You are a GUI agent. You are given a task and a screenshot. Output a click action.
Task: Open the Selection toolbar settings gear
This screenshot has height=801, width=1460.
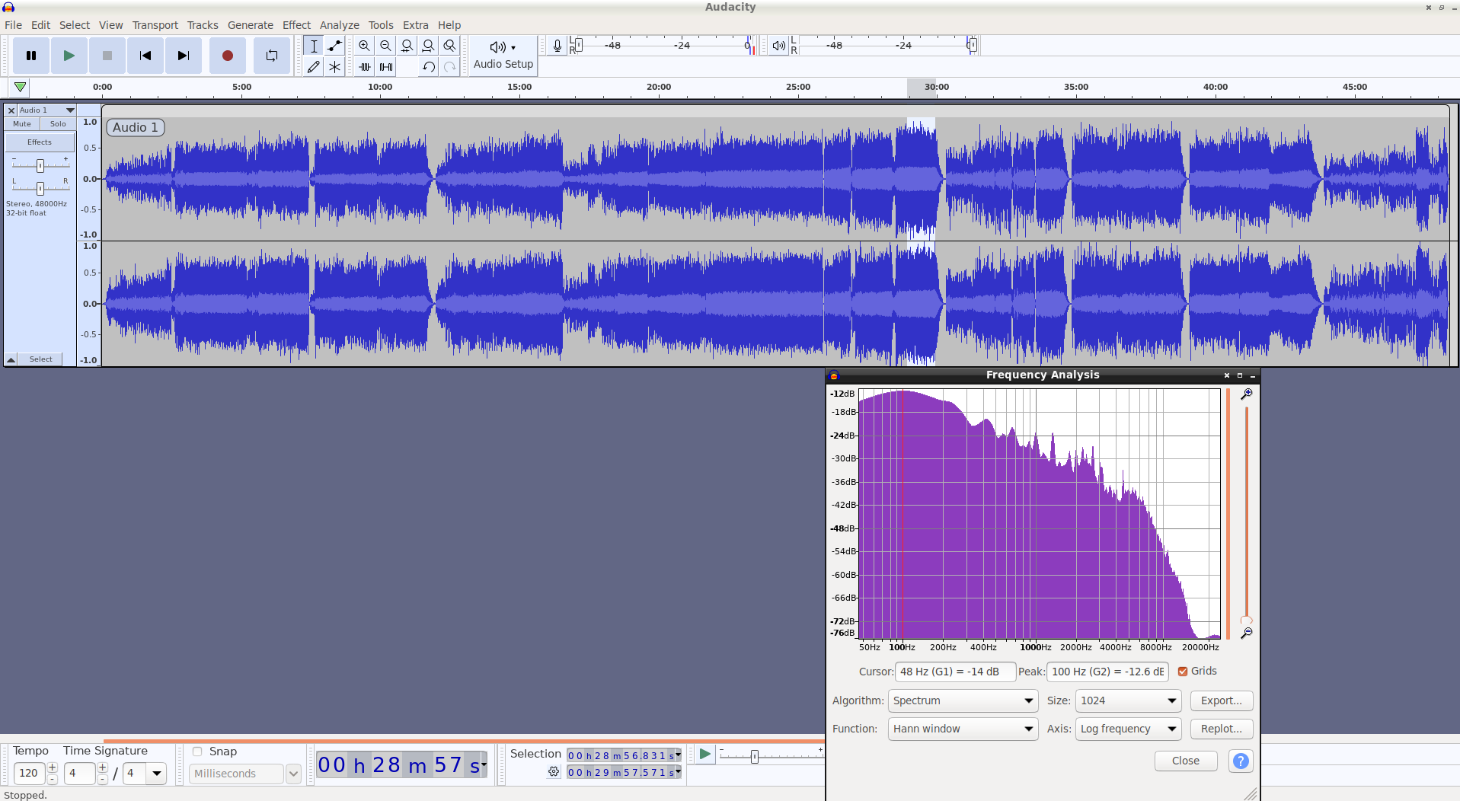554,772
